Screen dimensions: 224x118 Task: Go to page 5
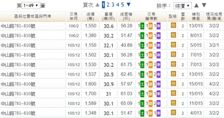click(123, 5)
